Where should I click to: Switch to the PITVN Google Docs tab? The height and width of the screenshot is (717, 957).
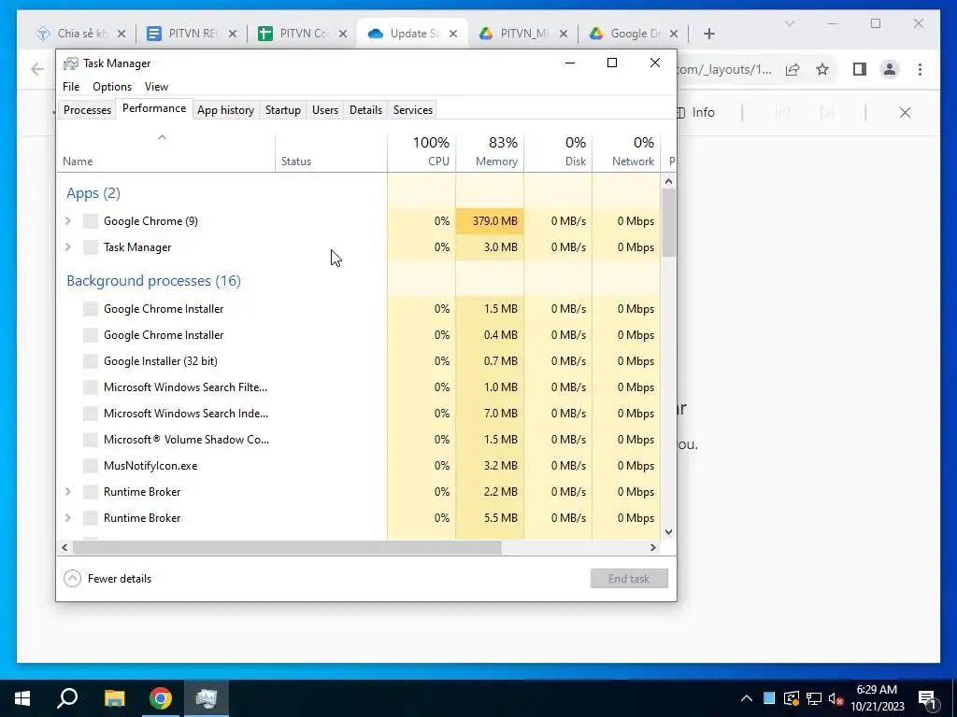click(192, 34)
